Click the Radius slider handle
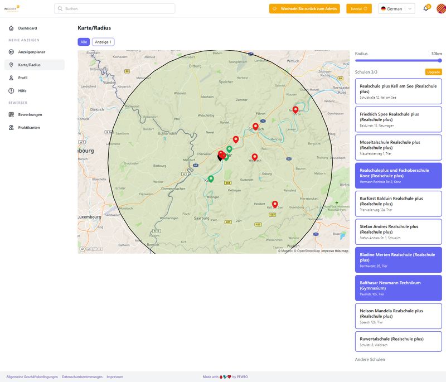 440,60
